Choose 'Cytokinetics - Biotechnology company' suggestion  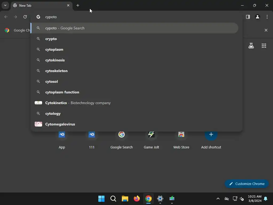pos(134,103)
